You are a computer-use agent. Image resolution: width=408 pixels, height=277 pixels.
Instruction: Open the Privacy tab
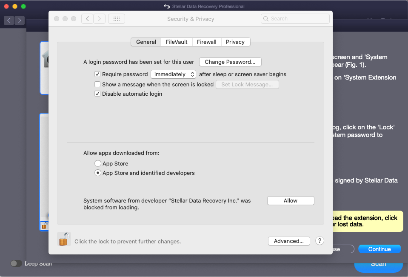(235, 42)
